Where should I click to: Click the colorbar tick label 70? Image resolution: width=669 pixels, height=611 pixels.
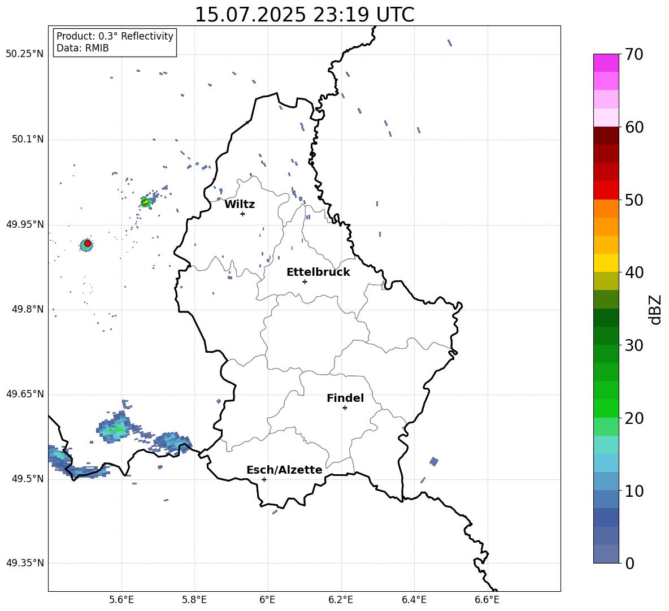tap(634, 55)
